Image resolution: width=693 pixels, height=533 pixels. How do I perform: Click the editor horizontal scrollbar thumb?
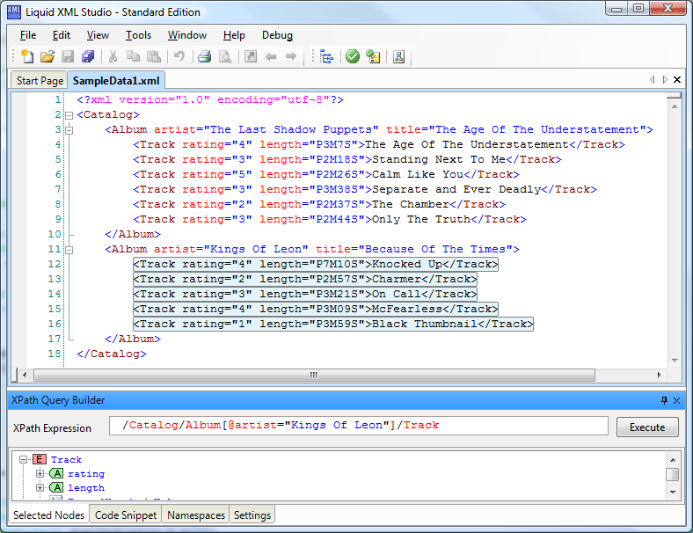pos(314,376)
